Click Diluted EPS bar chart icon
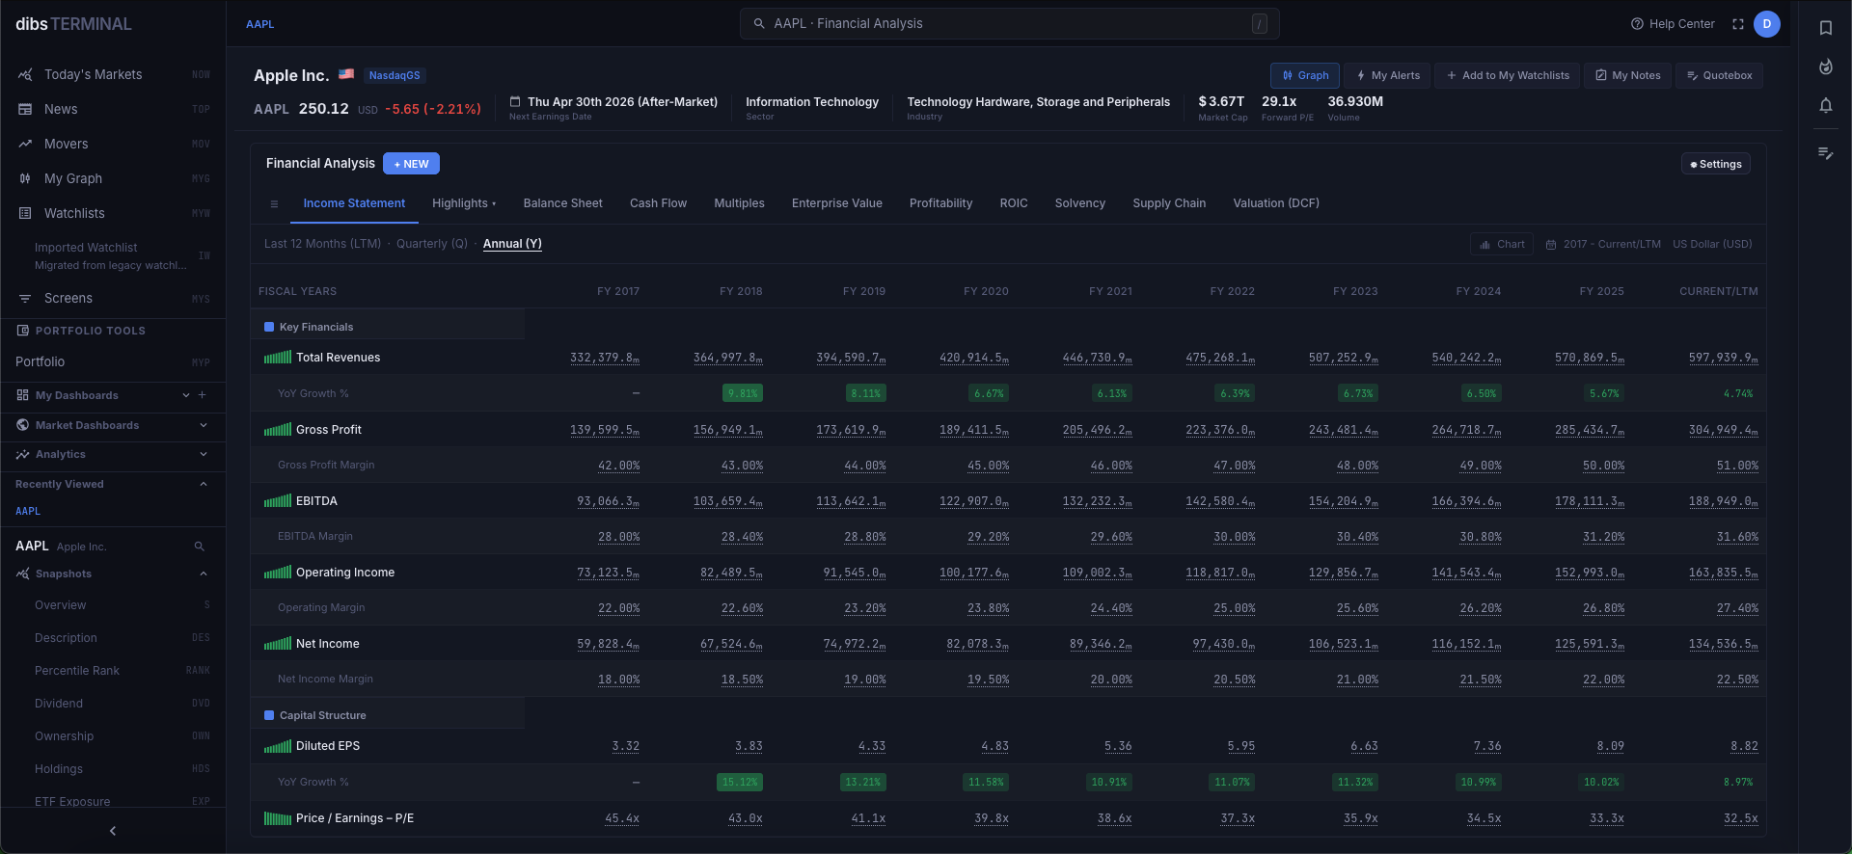 click(x=277, y=746)
